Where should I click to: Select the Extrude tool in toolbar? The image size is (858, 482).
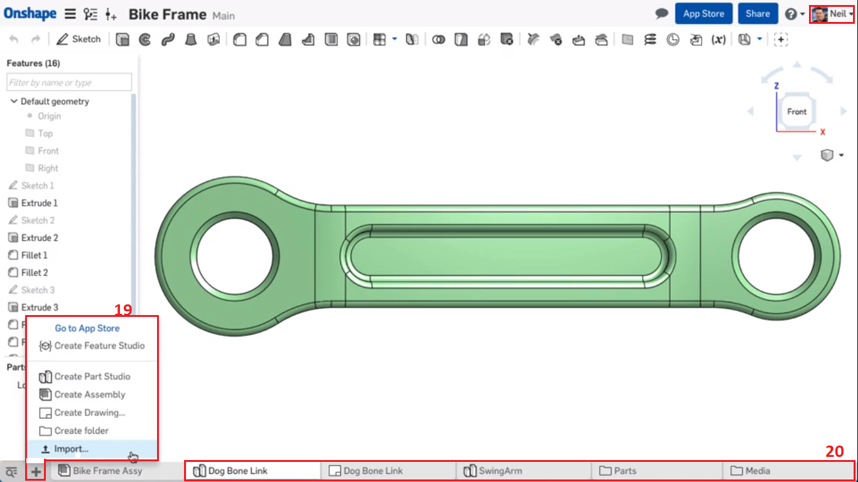click(x=123, y=40)
